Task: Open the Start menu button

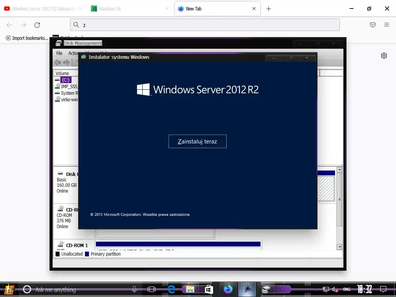Action: (x=9, y=289)
